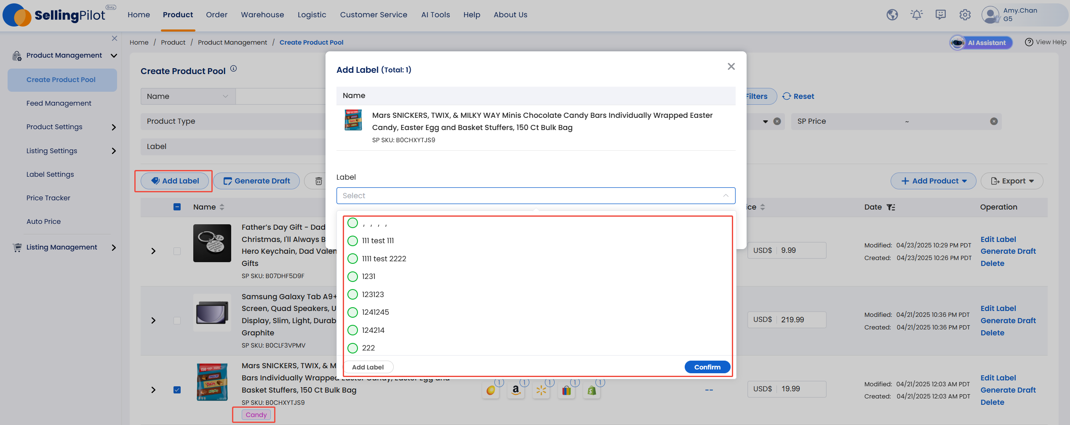Open the feedback message icon
The image size is (1070, 425).
coord(940,15)
